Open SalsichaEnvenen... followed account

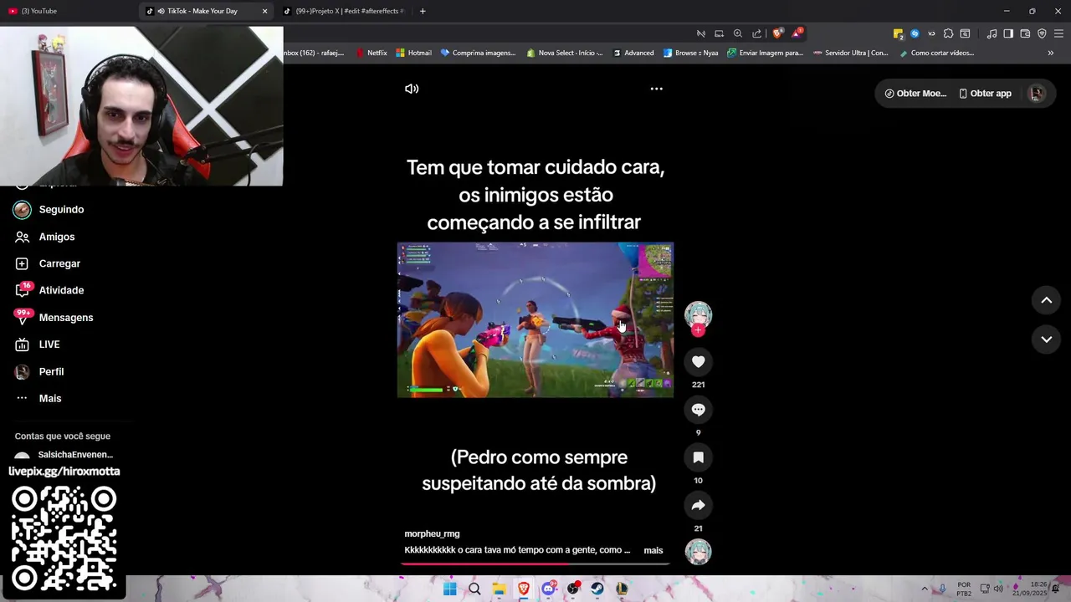[x=75, y=455]
